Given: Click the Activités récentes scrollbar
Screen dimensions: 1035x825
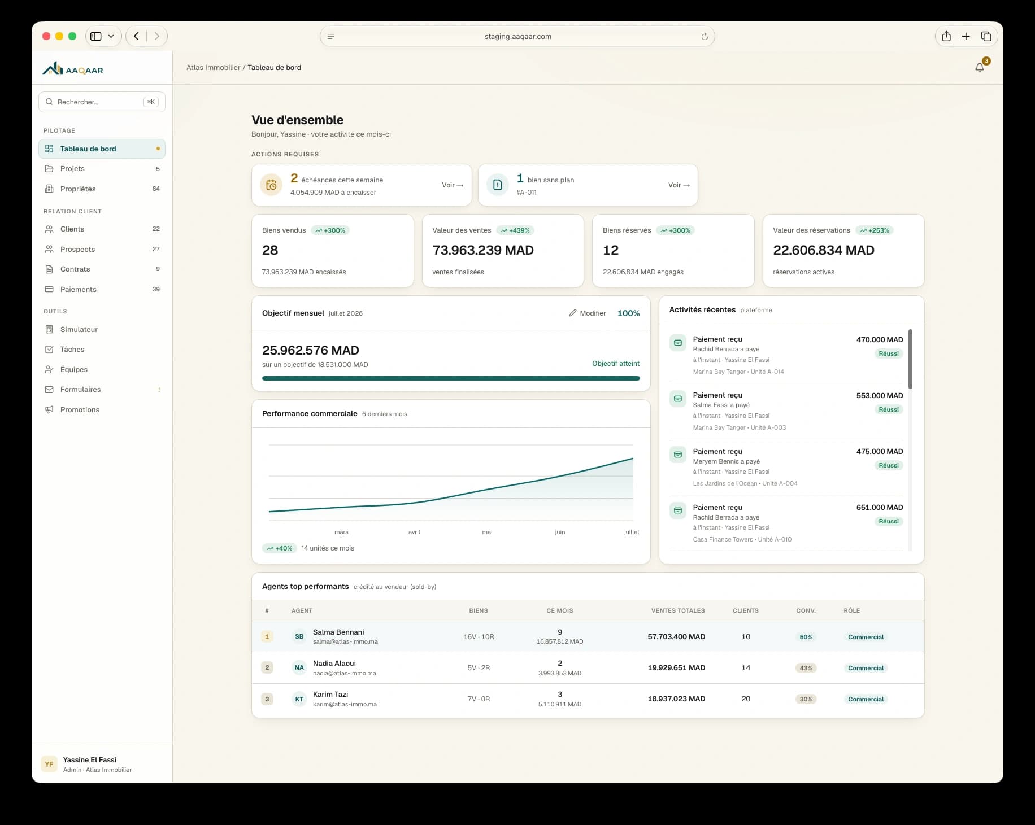Looking at the screenshot, I should (910, 359).
